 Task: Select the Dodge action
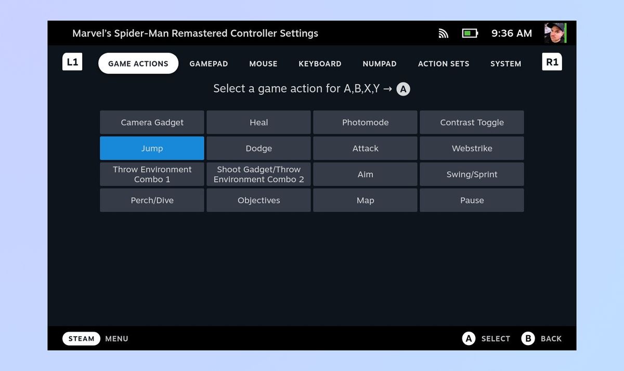click(258, 148)
